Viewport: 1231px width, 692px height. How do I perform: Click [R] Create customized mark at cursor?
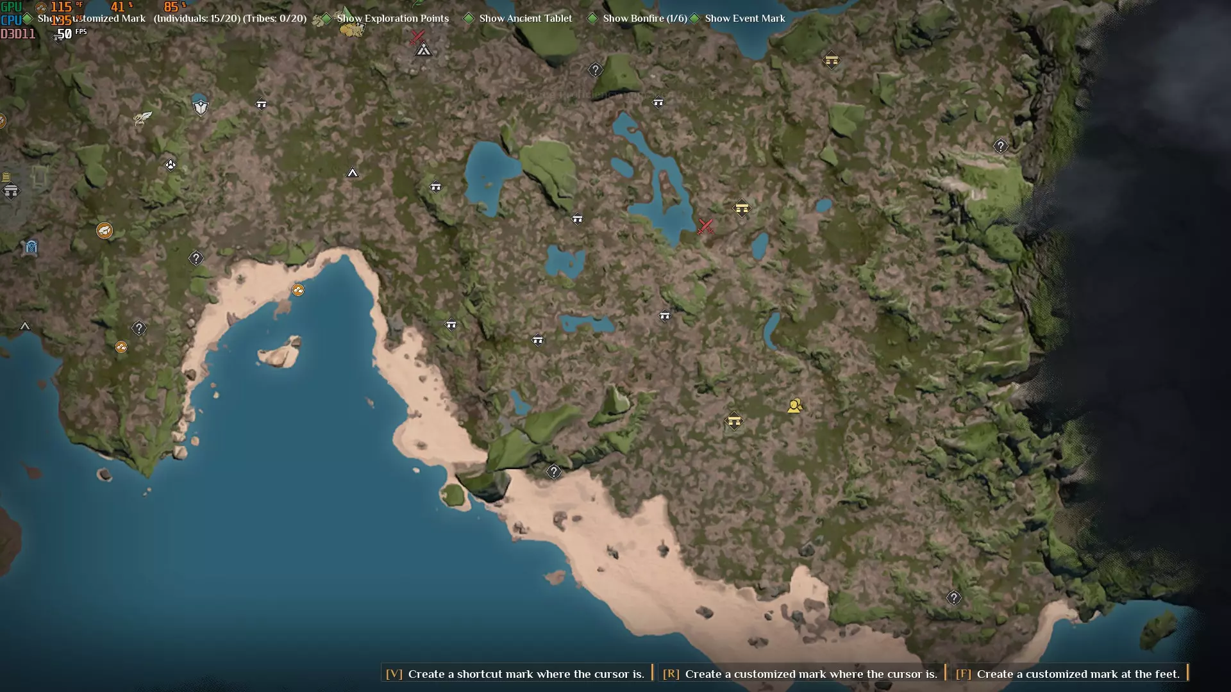point(800,673)
